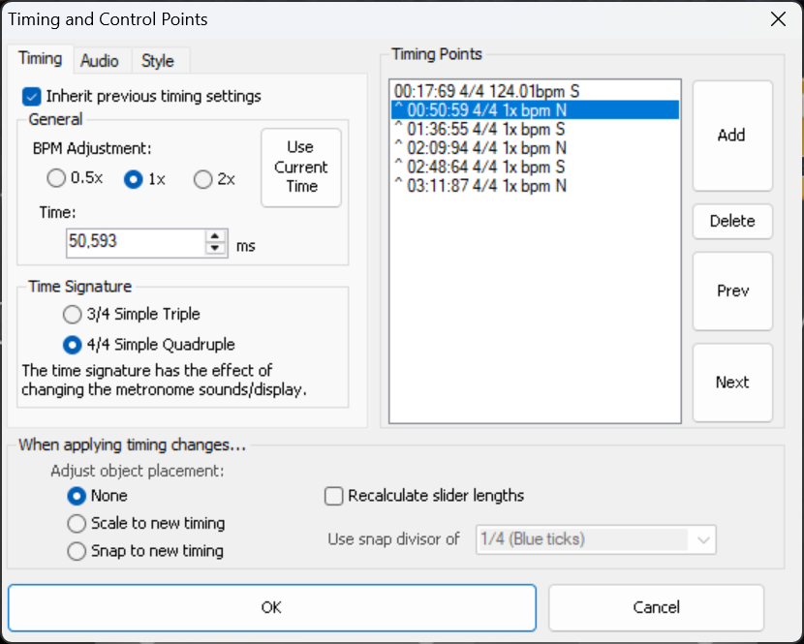Go to the Prev timing point
The width and height of the screenshot is (804, 644).
pos(731,291)
